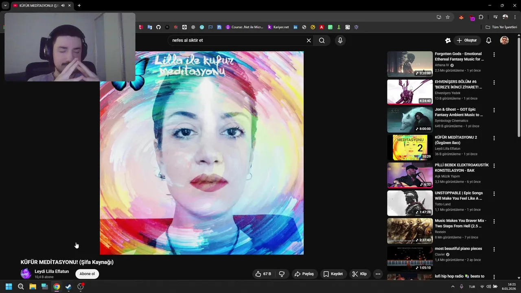The width and height of the screenshot is (521, 293).
Task: Open the Forgotten Gods video thumbnail
Action: 410,64
